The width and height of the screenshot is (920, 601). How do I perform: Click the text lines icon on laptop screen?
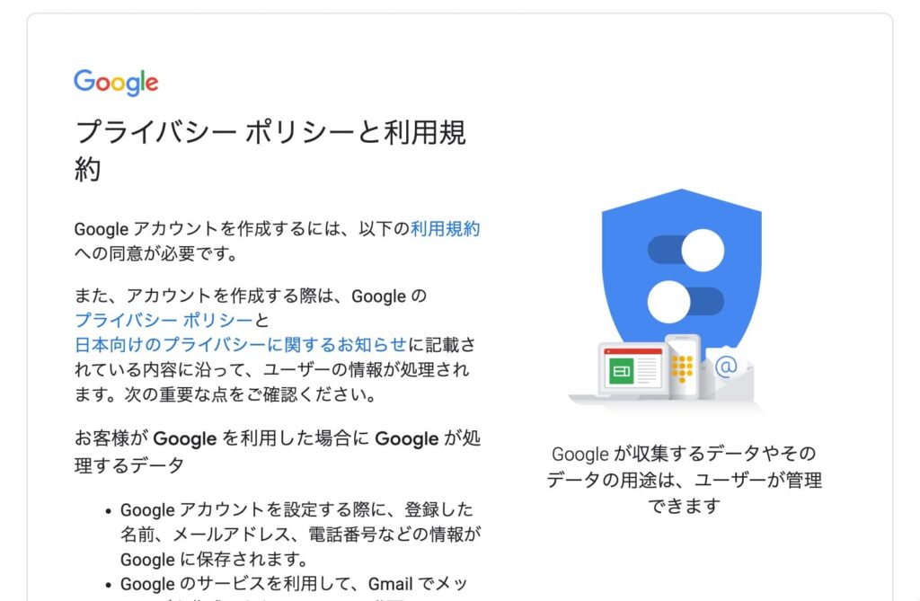[647, 372]
